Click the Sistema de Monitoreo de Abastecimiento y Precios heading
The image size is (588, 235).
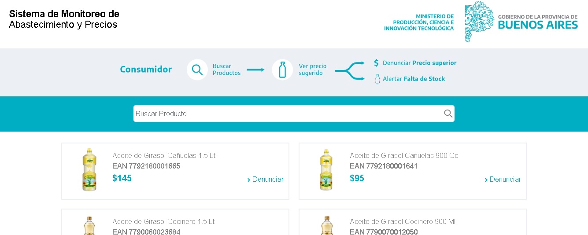tap(64, 19)
